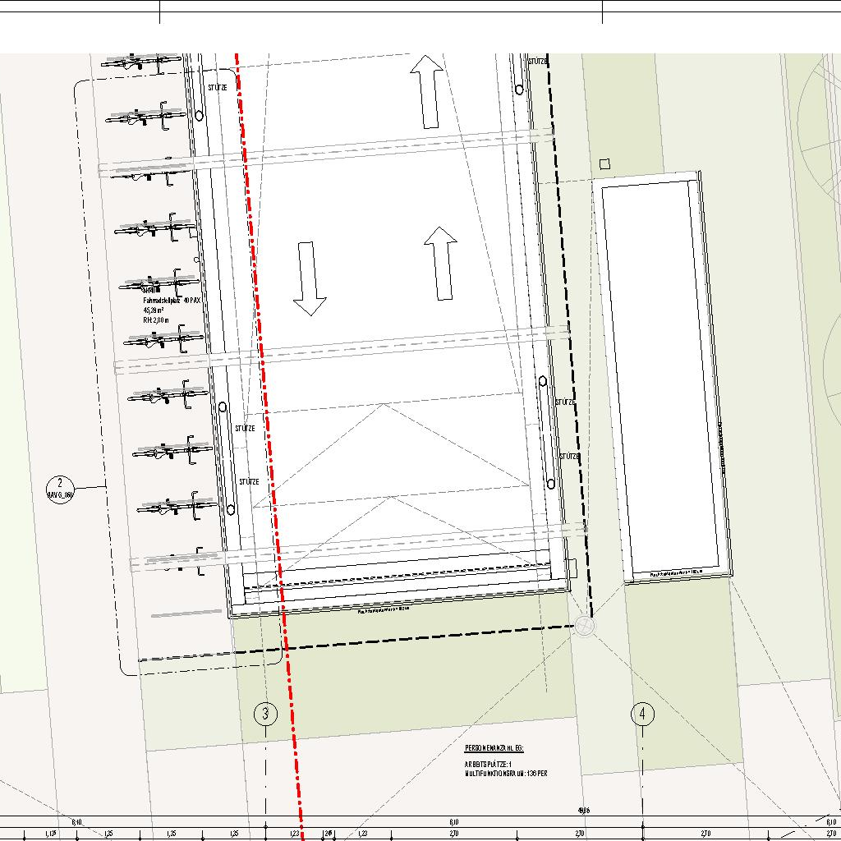Image resolution: width=841 pixels, height=841 pixels.
Task: Select the STÜTZE label at top right
Action: click(538, 62)
